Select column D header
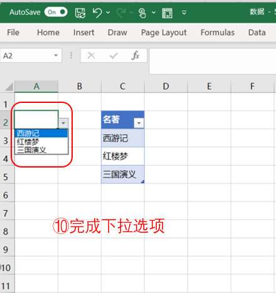 coord(166,86)
